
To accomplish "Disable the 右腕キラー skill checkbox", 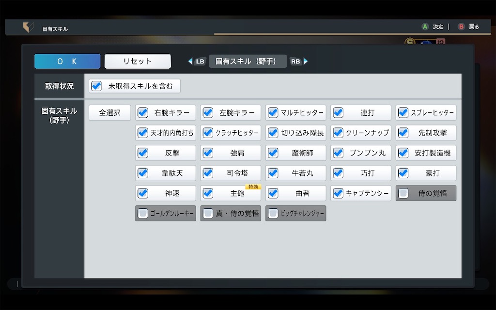I will pos(142,112).
